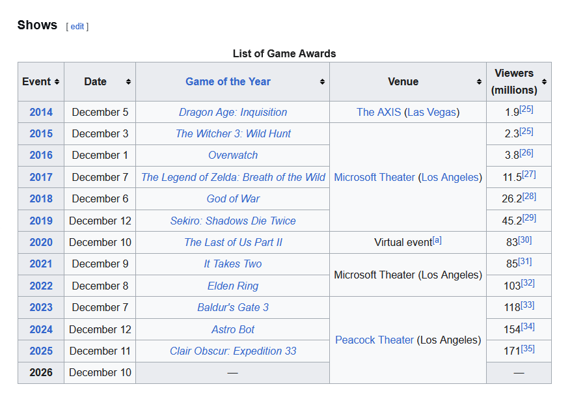Open citation [31] next to 85

coord(525,262)
